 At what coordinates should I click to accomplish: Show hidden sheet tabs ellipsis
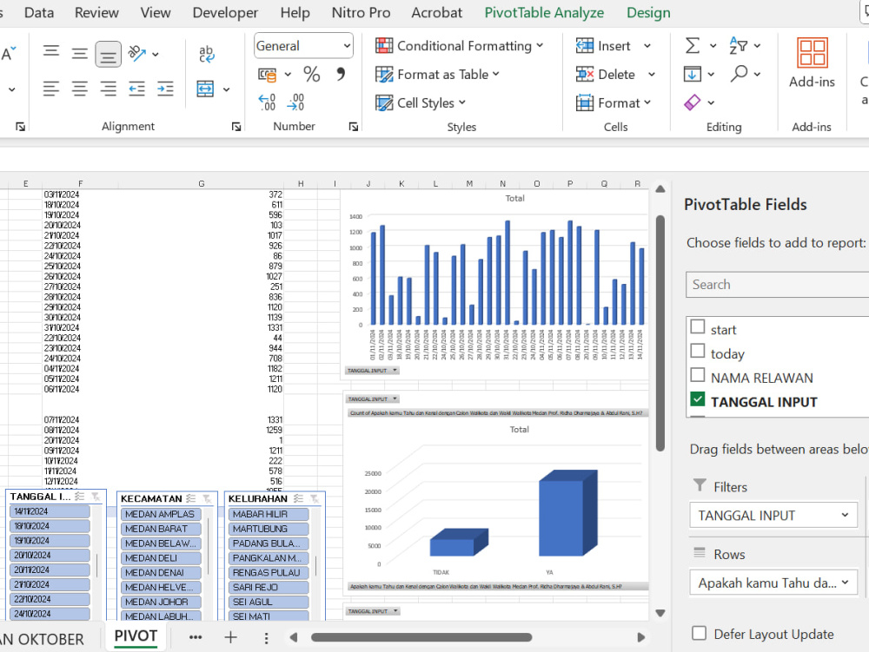[x=195, y=637]
